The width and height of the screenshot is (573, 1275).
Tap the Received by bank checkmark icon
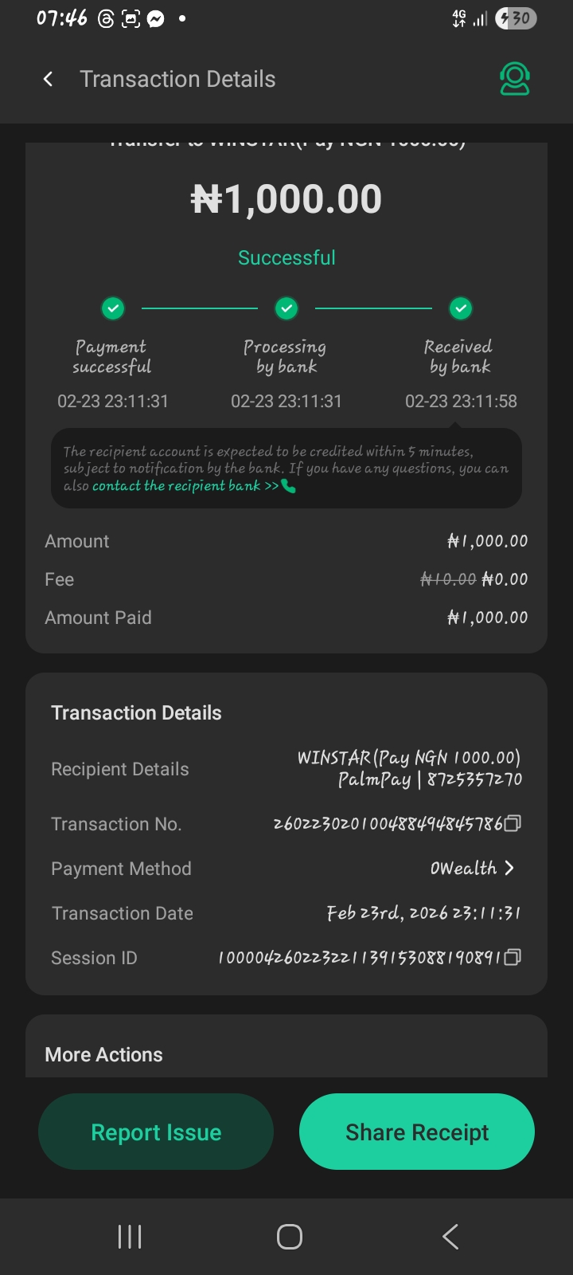(x=461, y=308)
